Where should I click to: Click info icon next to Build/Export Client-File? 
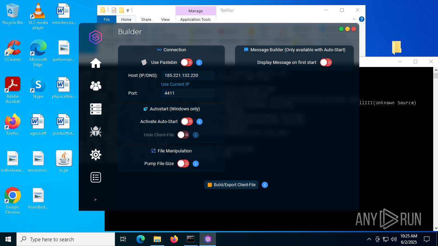point(265,185)
